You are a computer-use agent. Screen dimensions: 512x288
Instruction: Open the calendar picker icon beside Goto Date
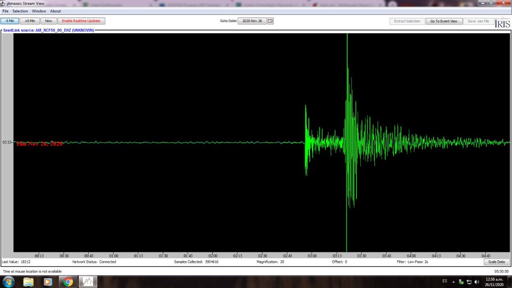click(x=270, y=21)
